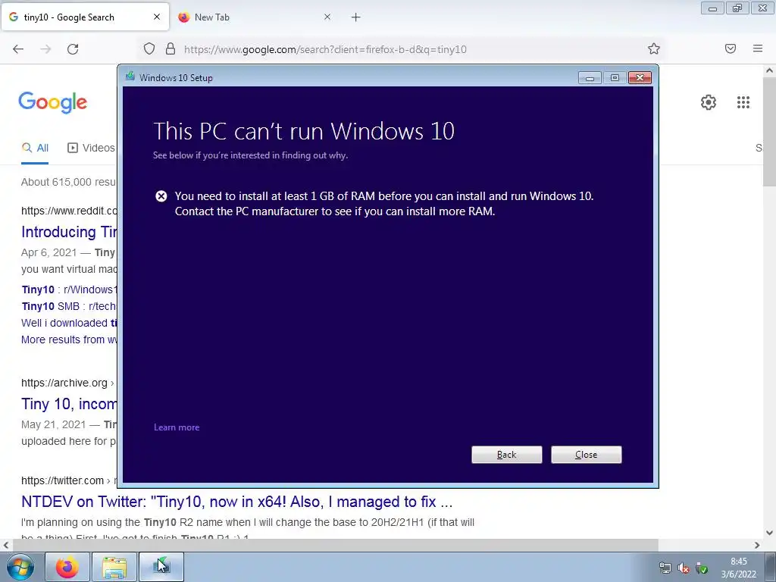Open Windows Explorer from the taskbar
This screenshot has height=582, width=776.
point(114,567)
